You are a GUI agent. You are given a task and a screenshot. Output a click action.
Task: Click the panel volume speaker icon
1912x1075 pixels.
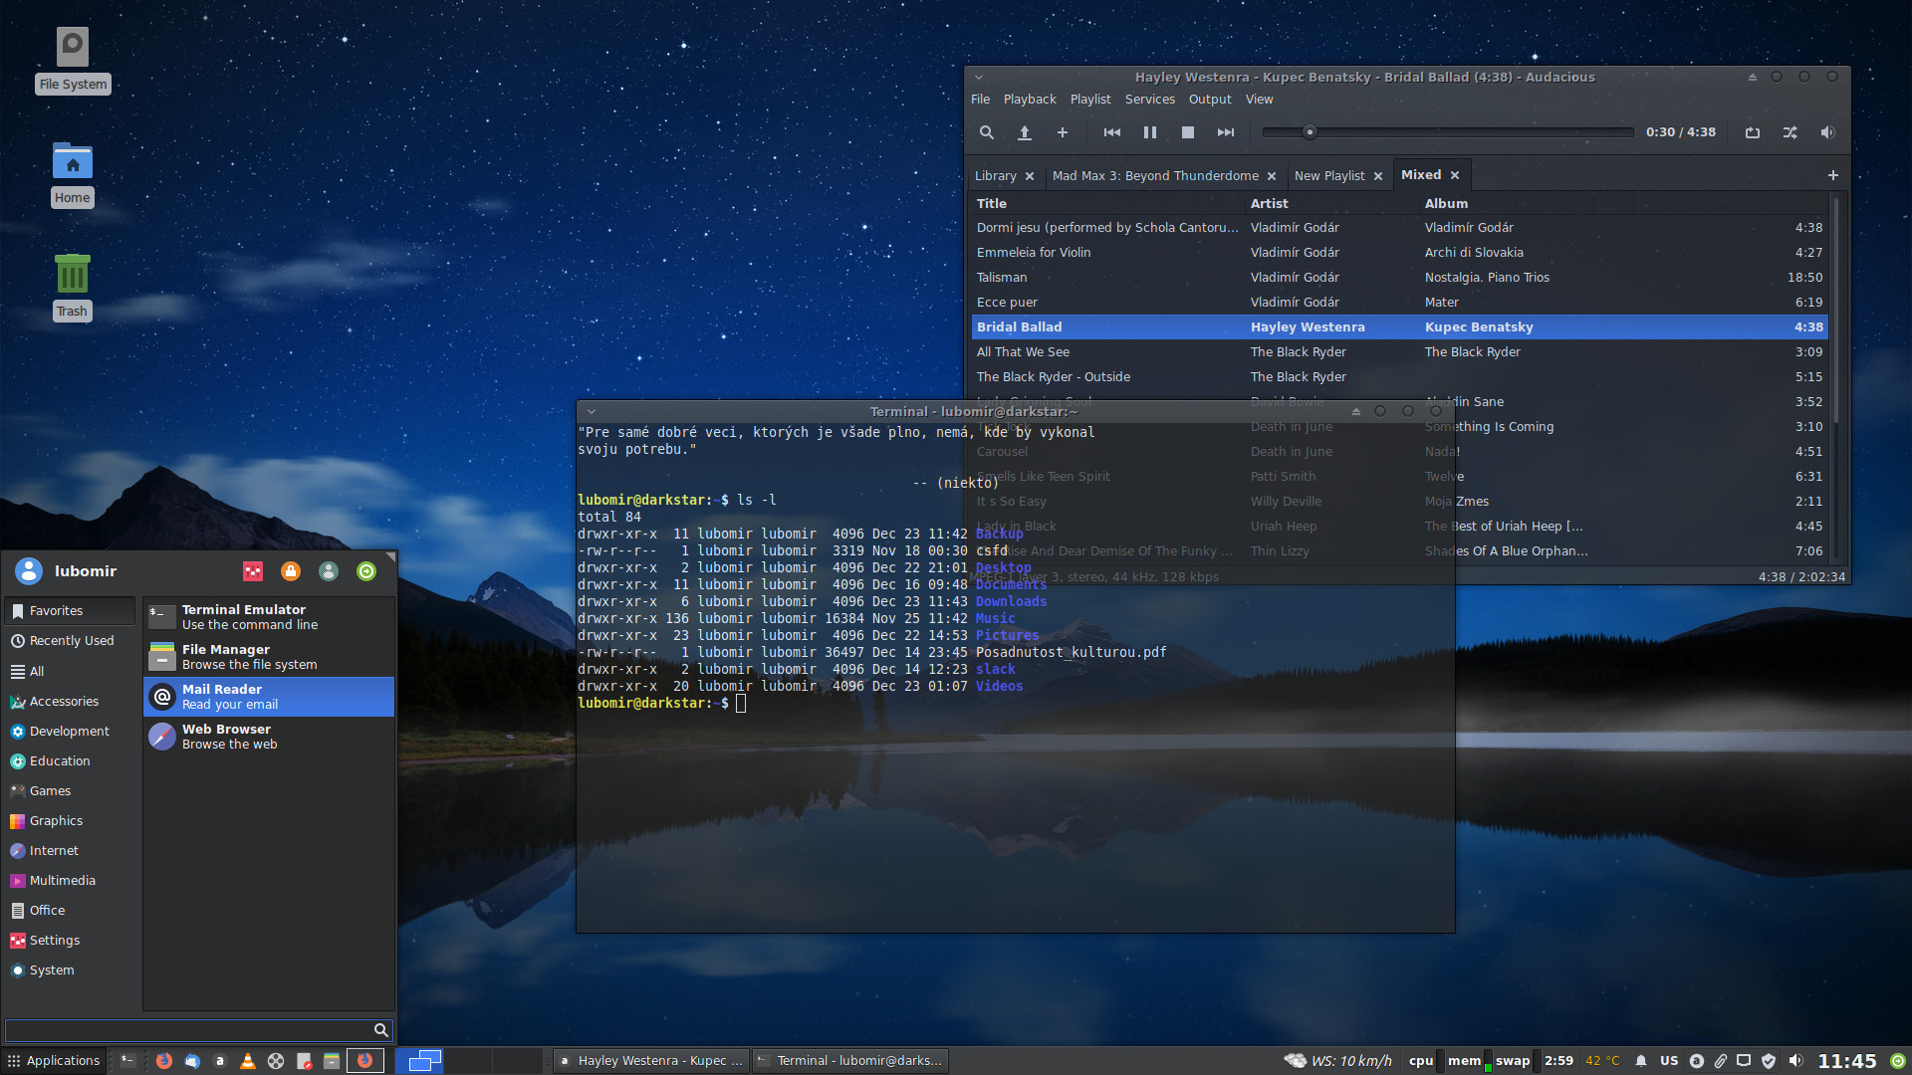point(1795,1061)
